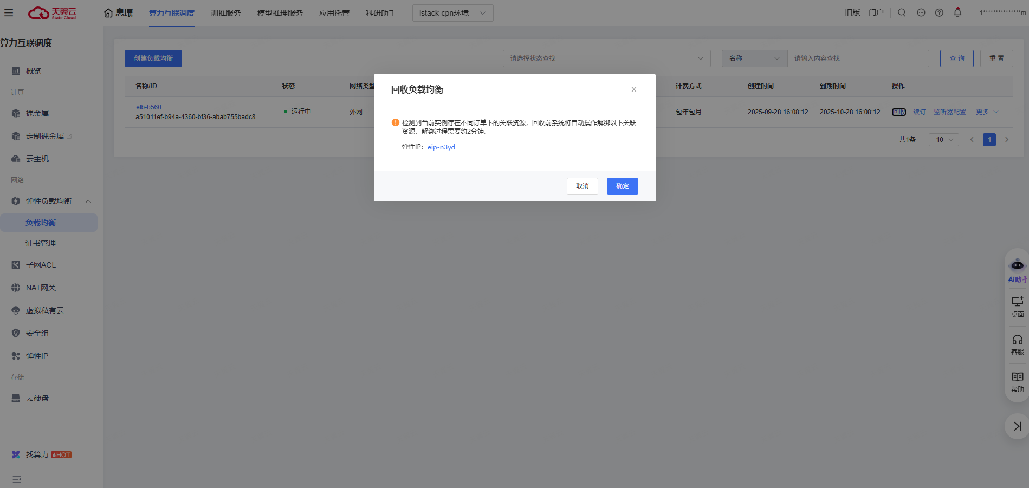This screenshot has width=1029, height=488.
Task: Click the 查询 button
Action: pos(957,58)
